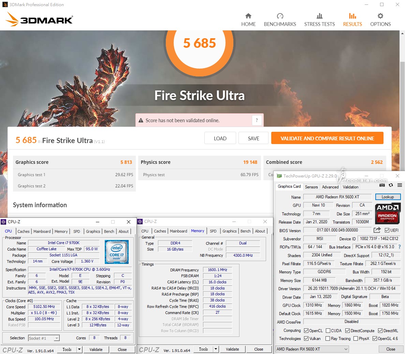
Task: Click the GPU-Z refresh icon
Action: click(391, 185)
